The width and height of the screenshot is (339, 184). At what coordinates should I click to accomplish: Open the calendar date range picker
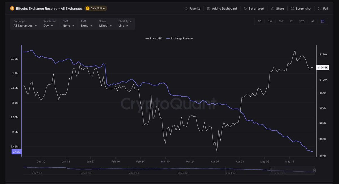323,21
